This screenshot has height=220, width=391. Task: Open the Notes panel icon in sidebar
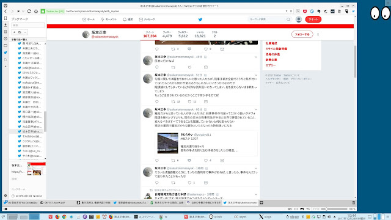pyautogui.click(x=5, y=32)
